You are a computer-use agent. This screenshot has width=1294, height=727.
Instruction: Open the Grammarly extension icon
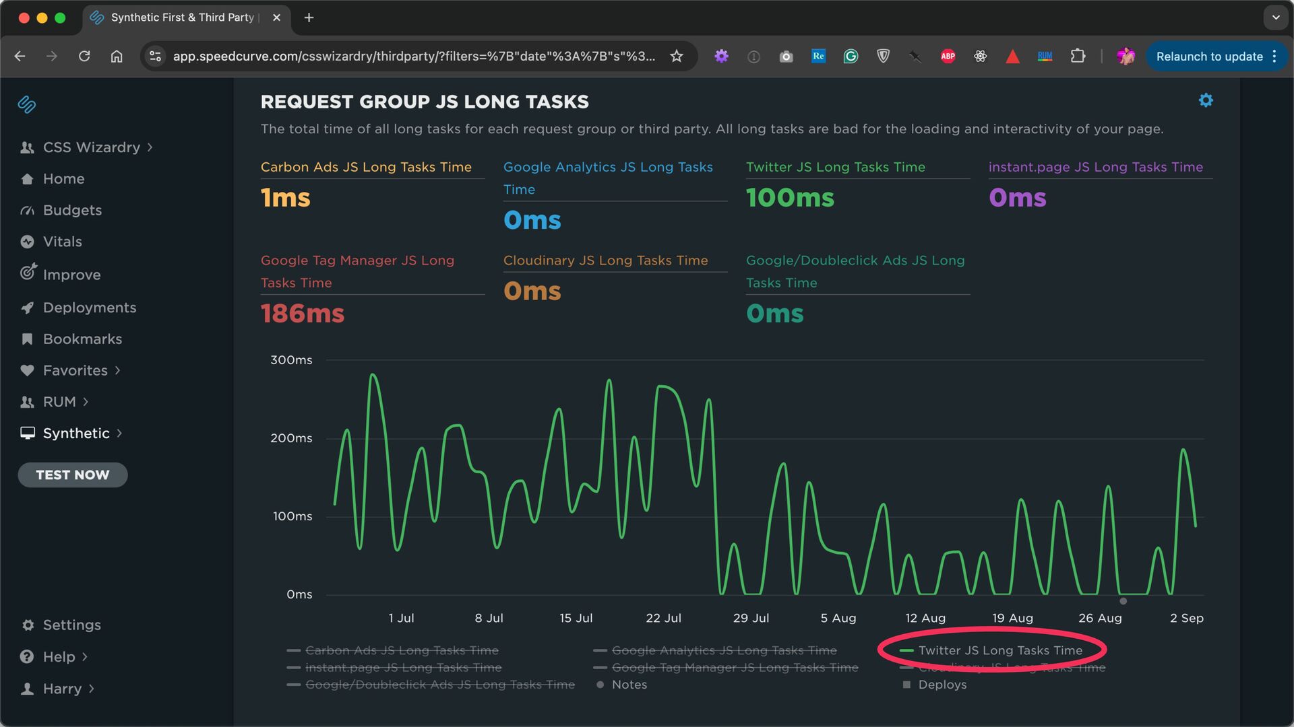pyautogui.click(x=851, y=57)
